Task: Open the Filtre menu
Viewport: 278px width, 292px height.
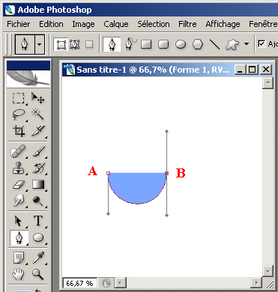Action: click(187, 24)
